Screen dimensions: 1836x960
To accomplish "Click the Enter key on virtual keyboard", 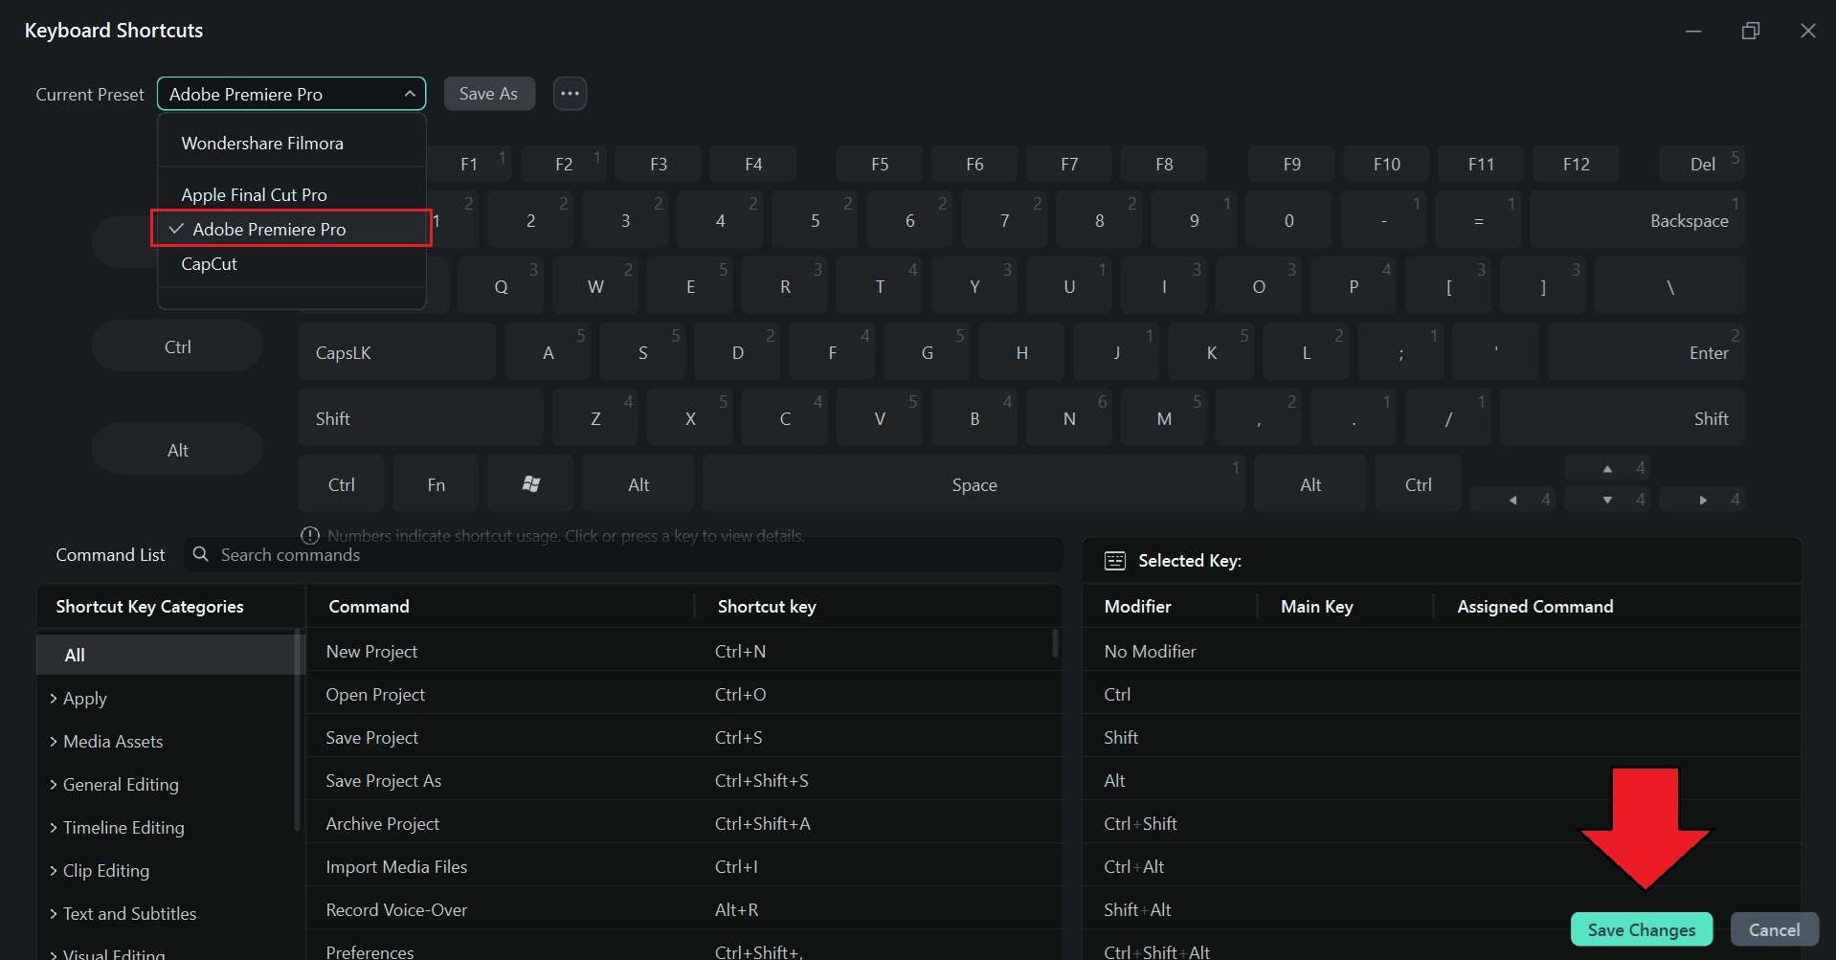I will tap(1646, 352).
